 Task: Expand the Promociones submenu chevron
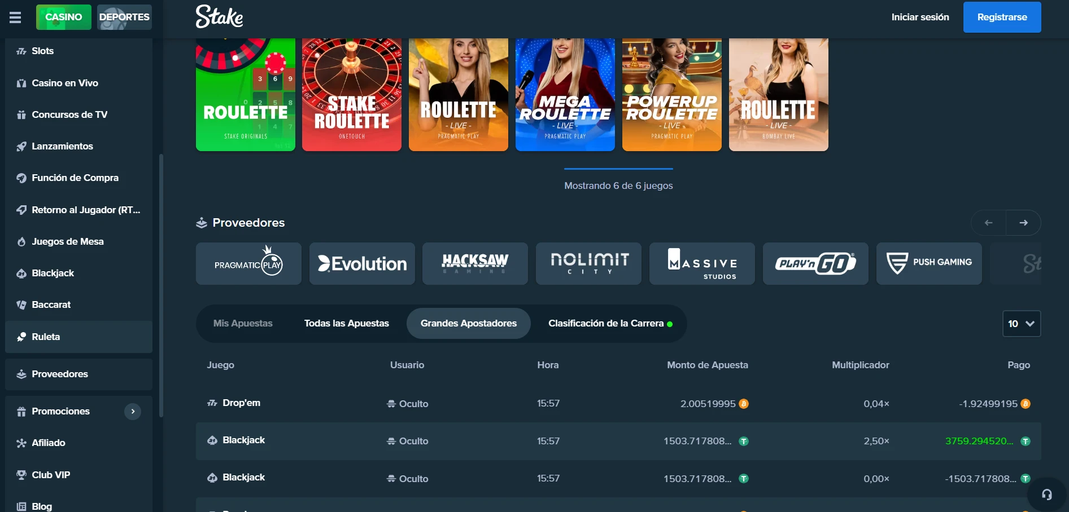click(x=133, y=412)
